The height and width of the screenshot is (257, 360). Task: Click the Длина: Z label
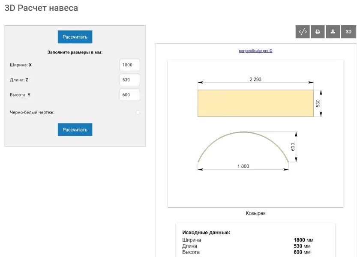[x=19, y=80]
